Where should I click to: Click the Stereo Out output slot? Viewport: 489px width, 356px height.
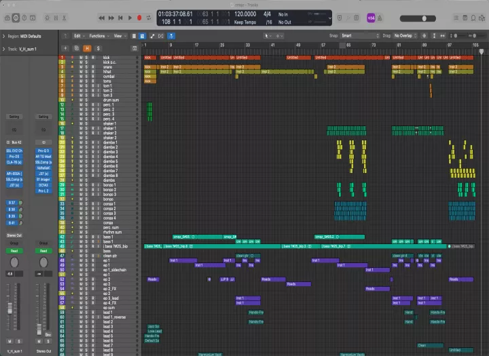[x=14, y=235]
